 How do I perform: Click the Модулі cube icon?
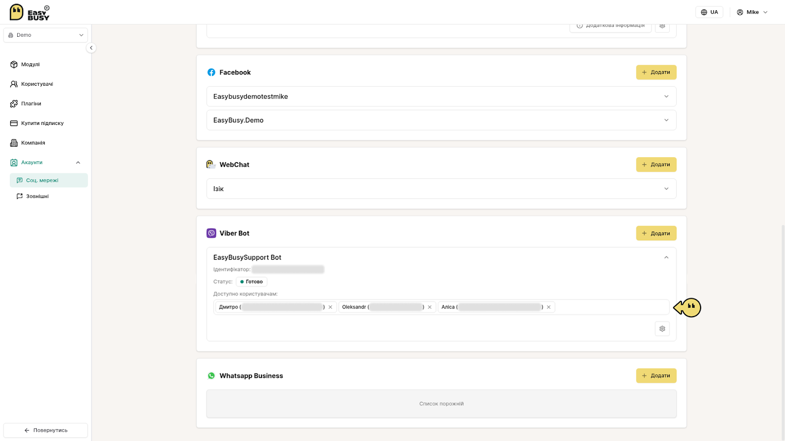[14, 65]
